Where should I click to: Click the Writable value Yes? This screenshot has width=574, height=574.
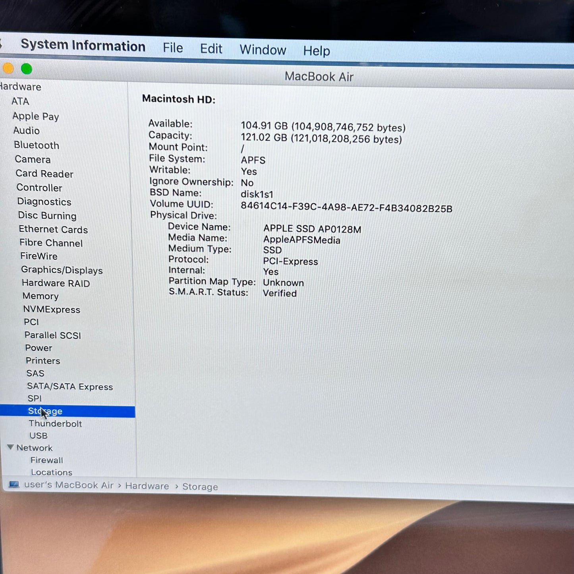pos(249,171)
